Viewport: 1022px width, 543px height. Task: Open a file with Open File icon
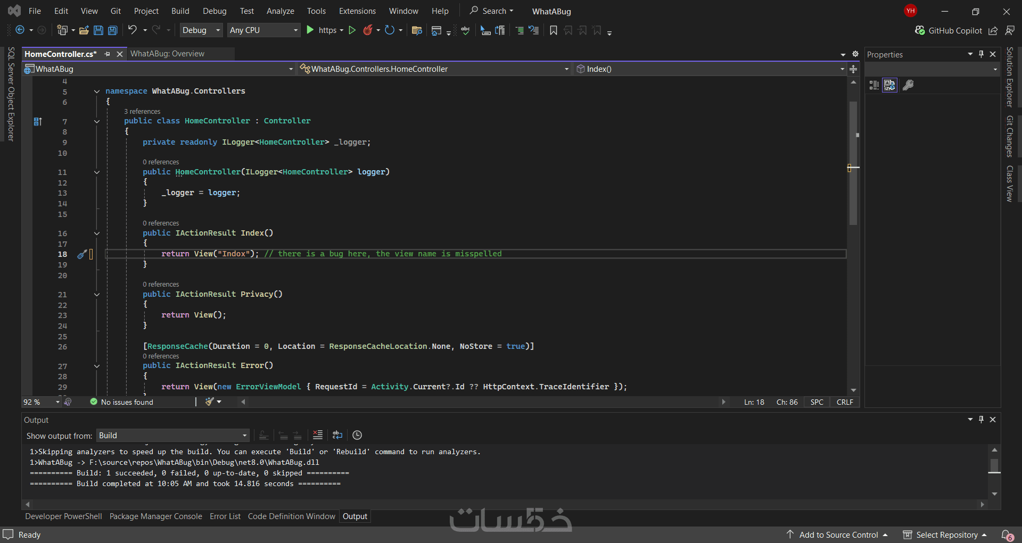click(x=84, y=30)
